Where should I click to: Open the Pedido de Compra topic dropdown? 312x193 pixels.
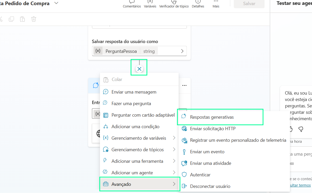pyautogui.click(x=56, y=4)
